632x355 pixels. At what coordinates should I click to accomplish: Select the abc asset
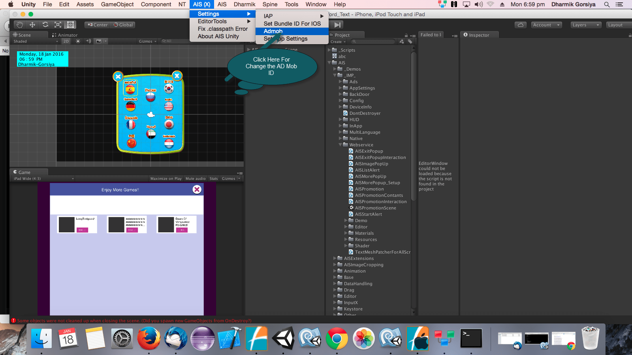339,56
